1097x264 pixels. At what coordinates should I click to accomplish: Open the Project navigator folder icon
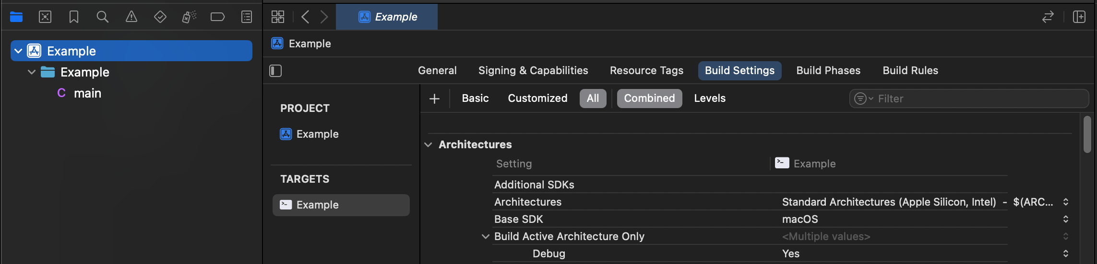[16, 17]
